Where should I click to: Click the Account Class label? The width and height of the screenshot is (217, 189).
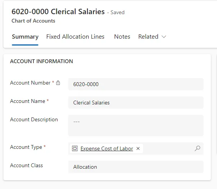coord(26,165)
